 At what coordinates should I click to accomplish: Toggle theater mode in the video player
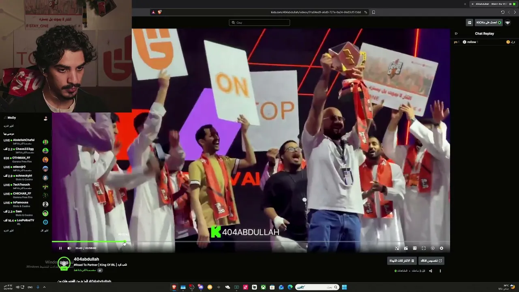pos(415,248)
